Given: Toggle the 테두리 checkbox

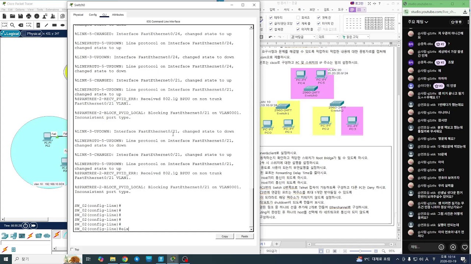Looking at the screenshot, I should coord(271,18).
